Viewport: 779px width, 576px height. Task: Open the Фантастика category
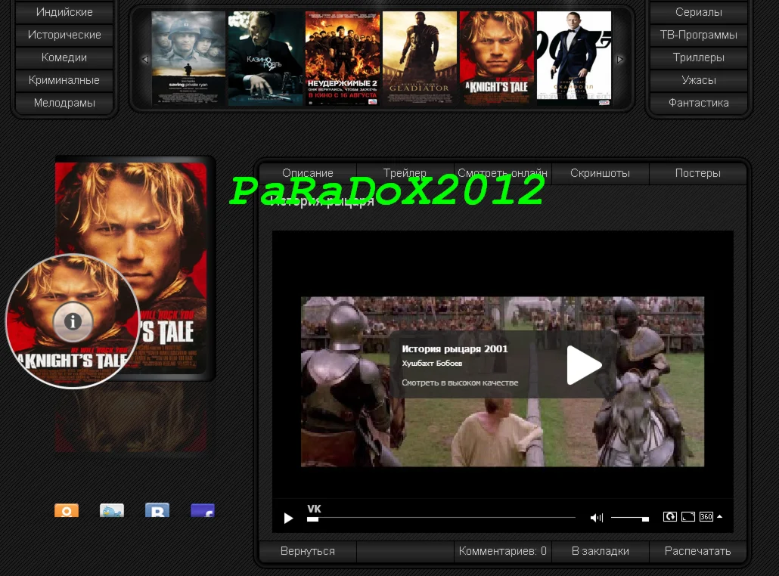click(699, 103)
